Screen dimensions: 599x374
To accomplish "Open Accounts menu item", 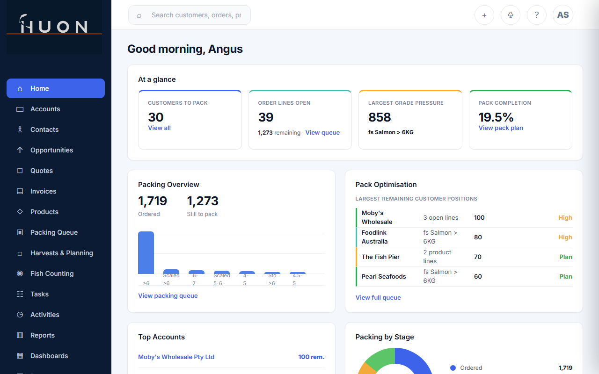I will (x=56, y=109).
